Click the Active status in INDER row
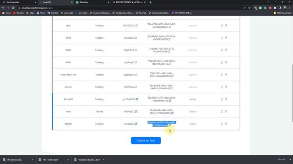The width and height of the screenshot is (293, 164). 193,124
